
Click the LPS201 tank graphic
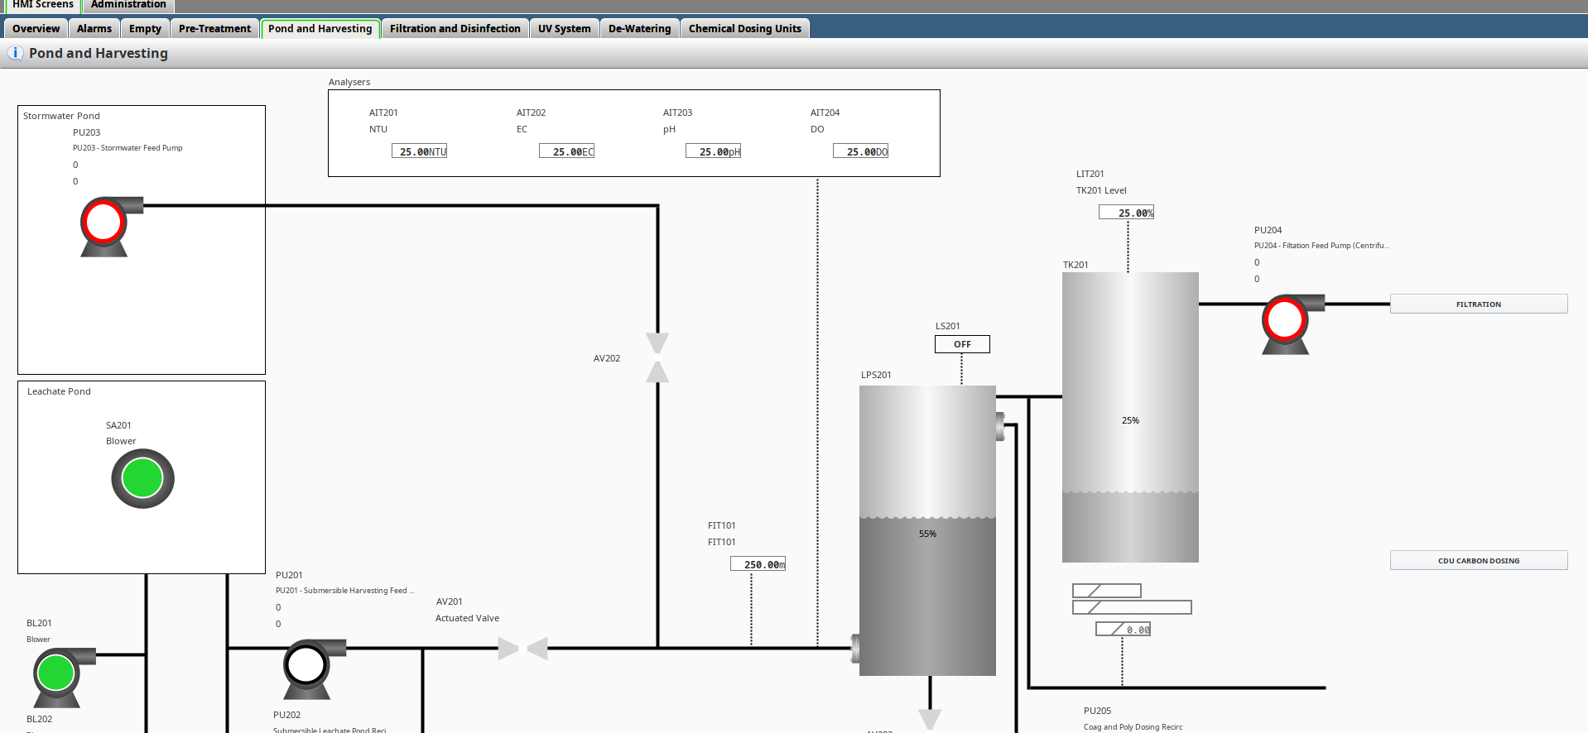tap(927, 530)
